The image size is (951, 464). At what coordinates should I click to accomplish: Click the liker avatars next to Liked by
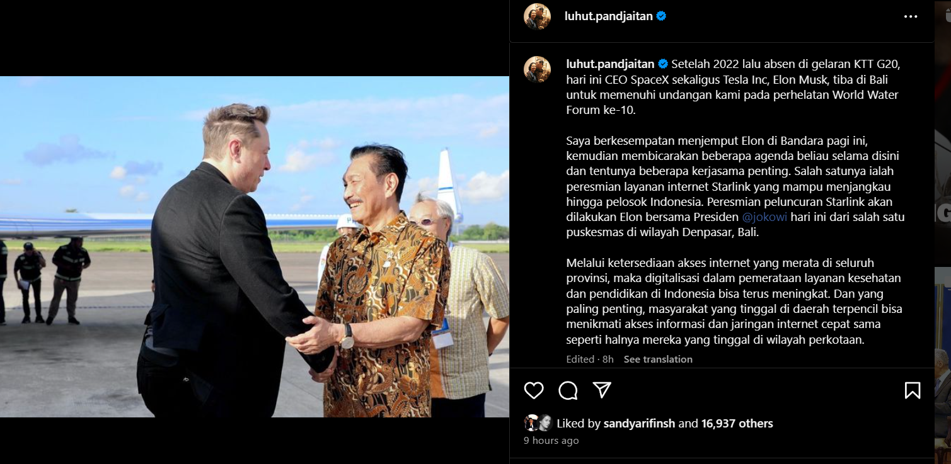coord(538,423)
